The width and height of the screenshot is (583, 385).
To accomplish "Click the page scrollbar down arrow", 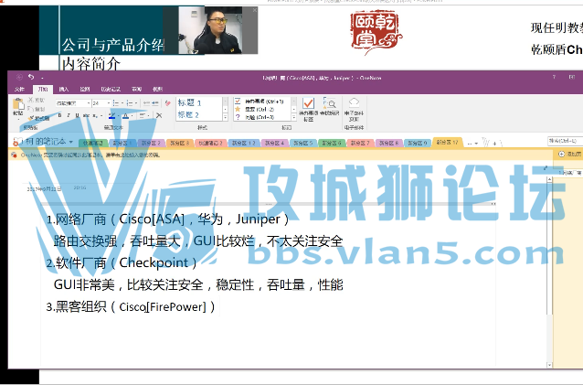I will (549, 365).
